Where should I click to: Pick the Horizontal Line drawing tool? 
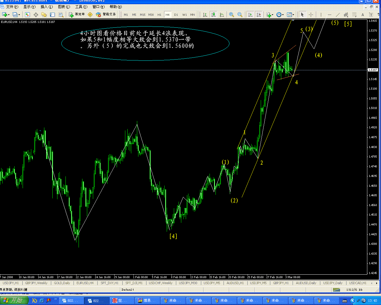[329, 14]
